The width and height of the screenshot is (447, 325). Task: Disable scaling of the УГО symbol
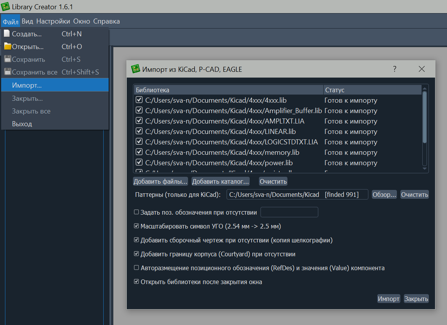click(136, 226)
